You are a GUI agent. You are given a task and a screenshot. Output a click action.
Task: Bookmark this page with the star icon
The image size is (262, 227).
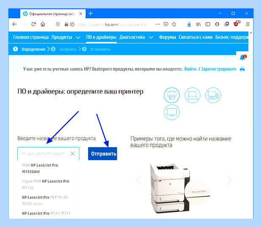click(x=174, y=25)
